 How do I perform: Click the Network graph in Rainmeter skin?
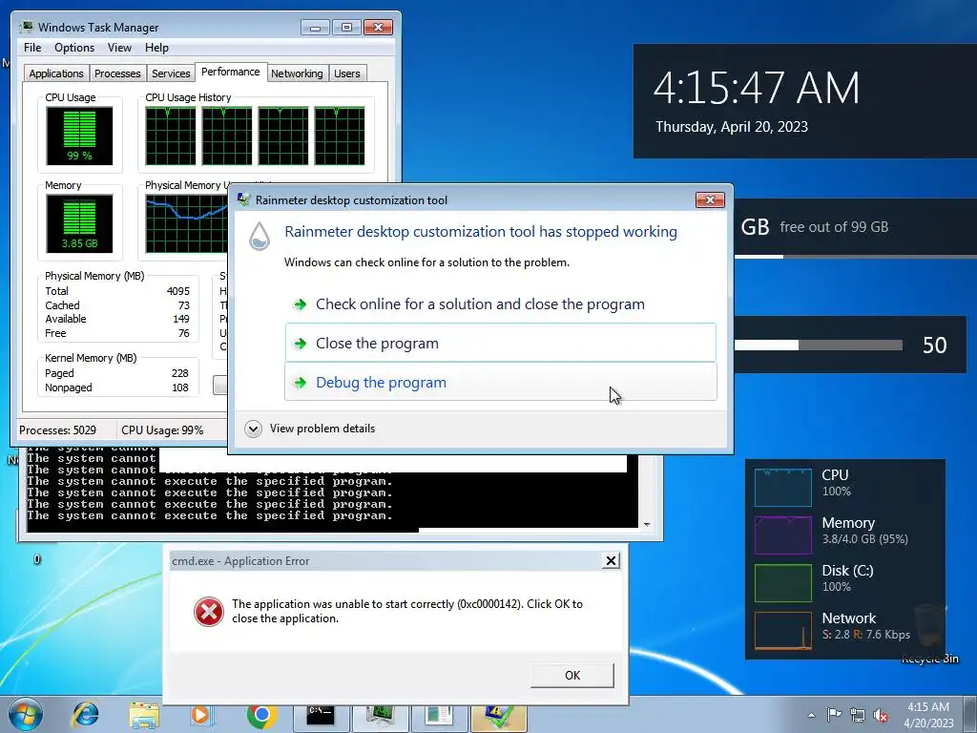click(x=783, y=631)
